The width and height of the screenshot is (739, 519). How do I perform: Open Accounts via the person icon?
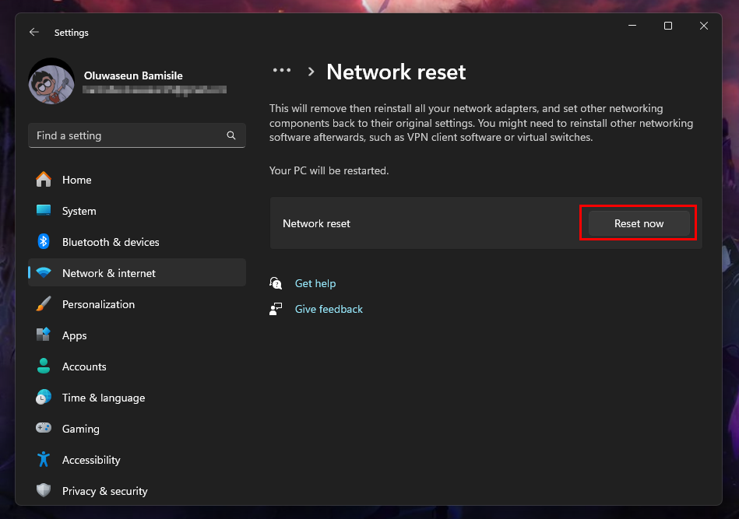[x=44, y=366]
